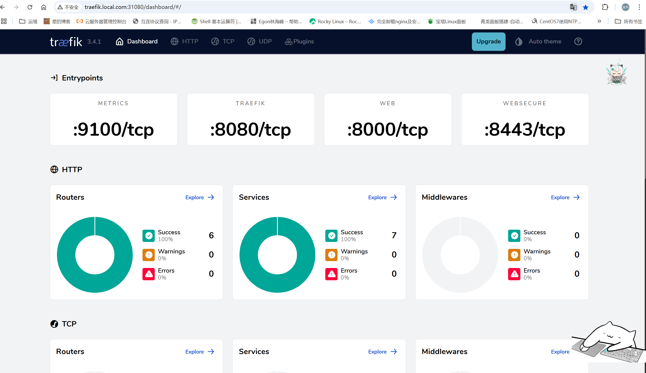Open the extensions puzzle icon
This screenshot has width=646, height=373.
(605, 7)
